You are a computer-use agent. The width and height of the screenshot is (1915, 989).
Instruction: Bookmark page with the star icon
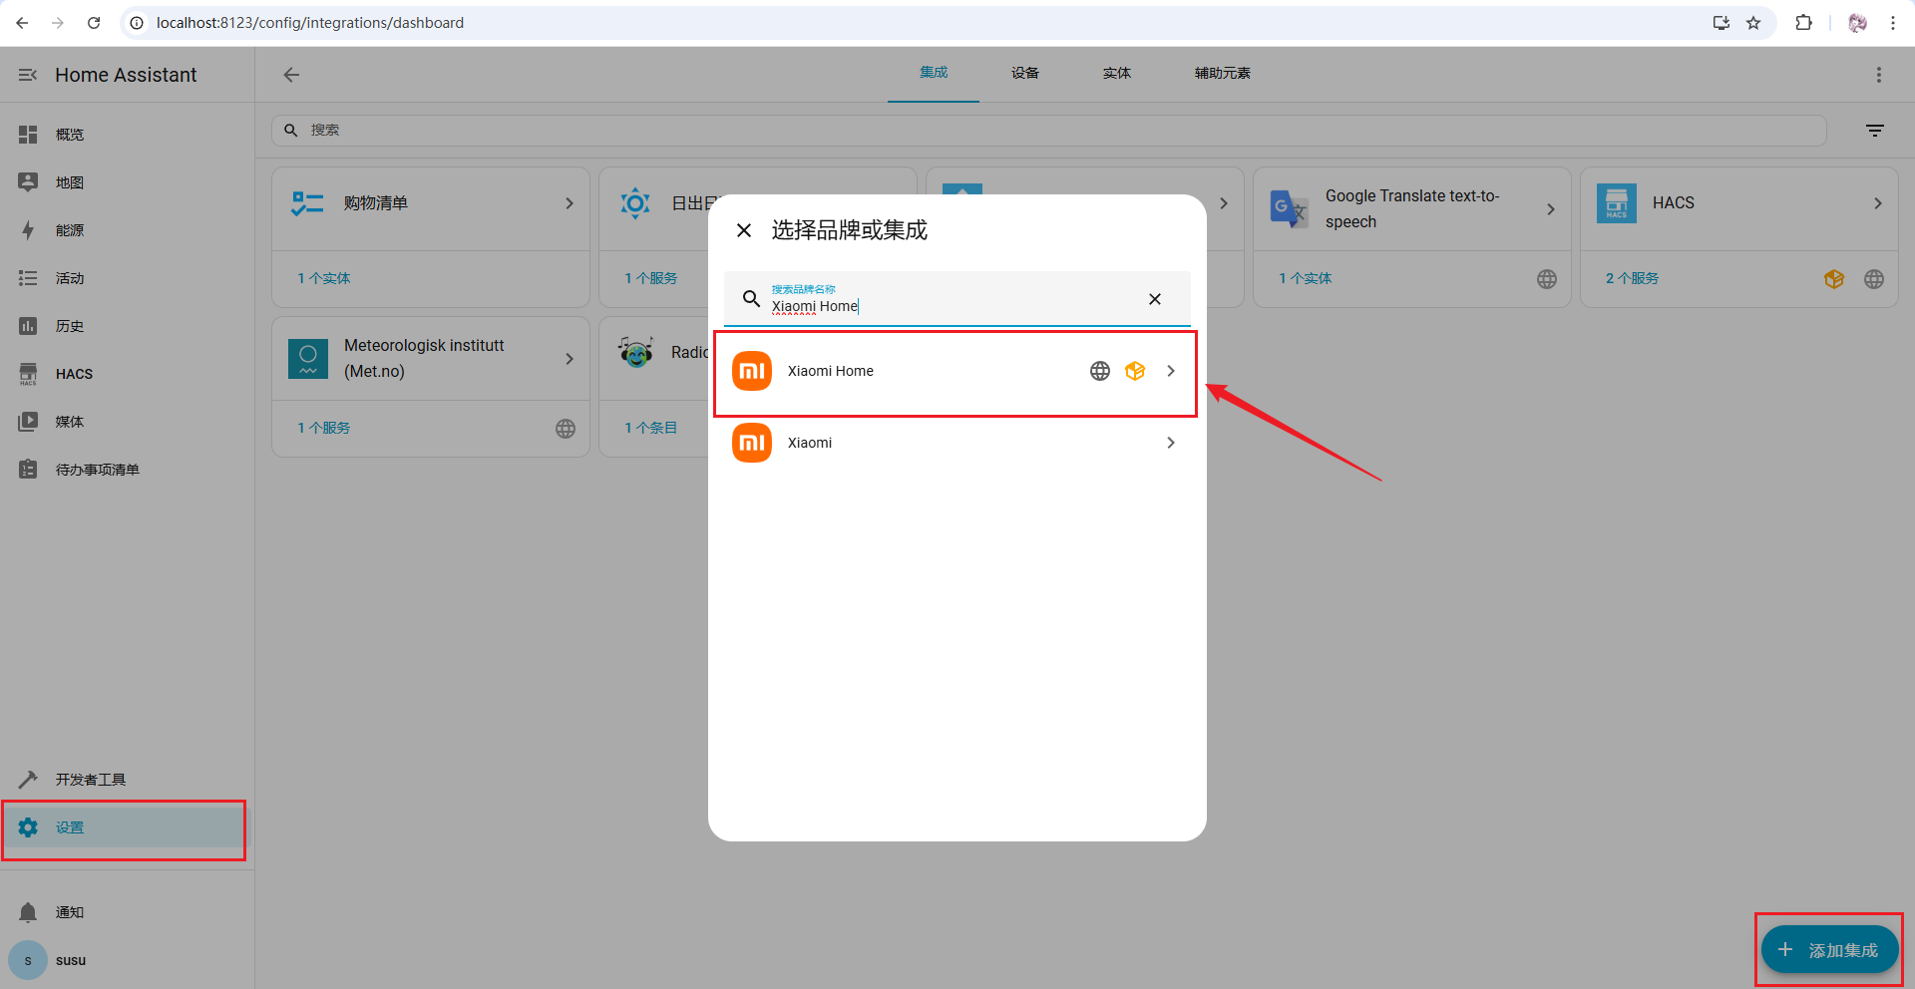(1753, 23)
